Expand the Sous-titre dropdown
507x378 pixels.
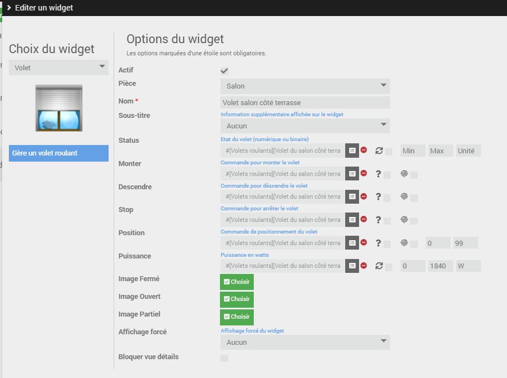(305, 126)
